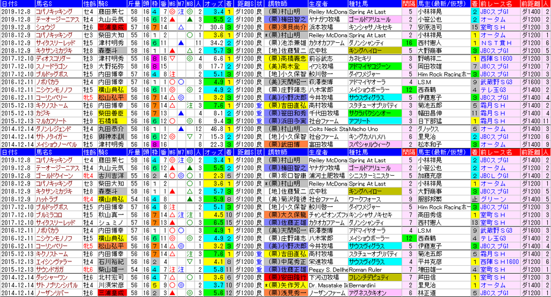
Task: Click odds value 46.8
Action: tap(217, 129)
